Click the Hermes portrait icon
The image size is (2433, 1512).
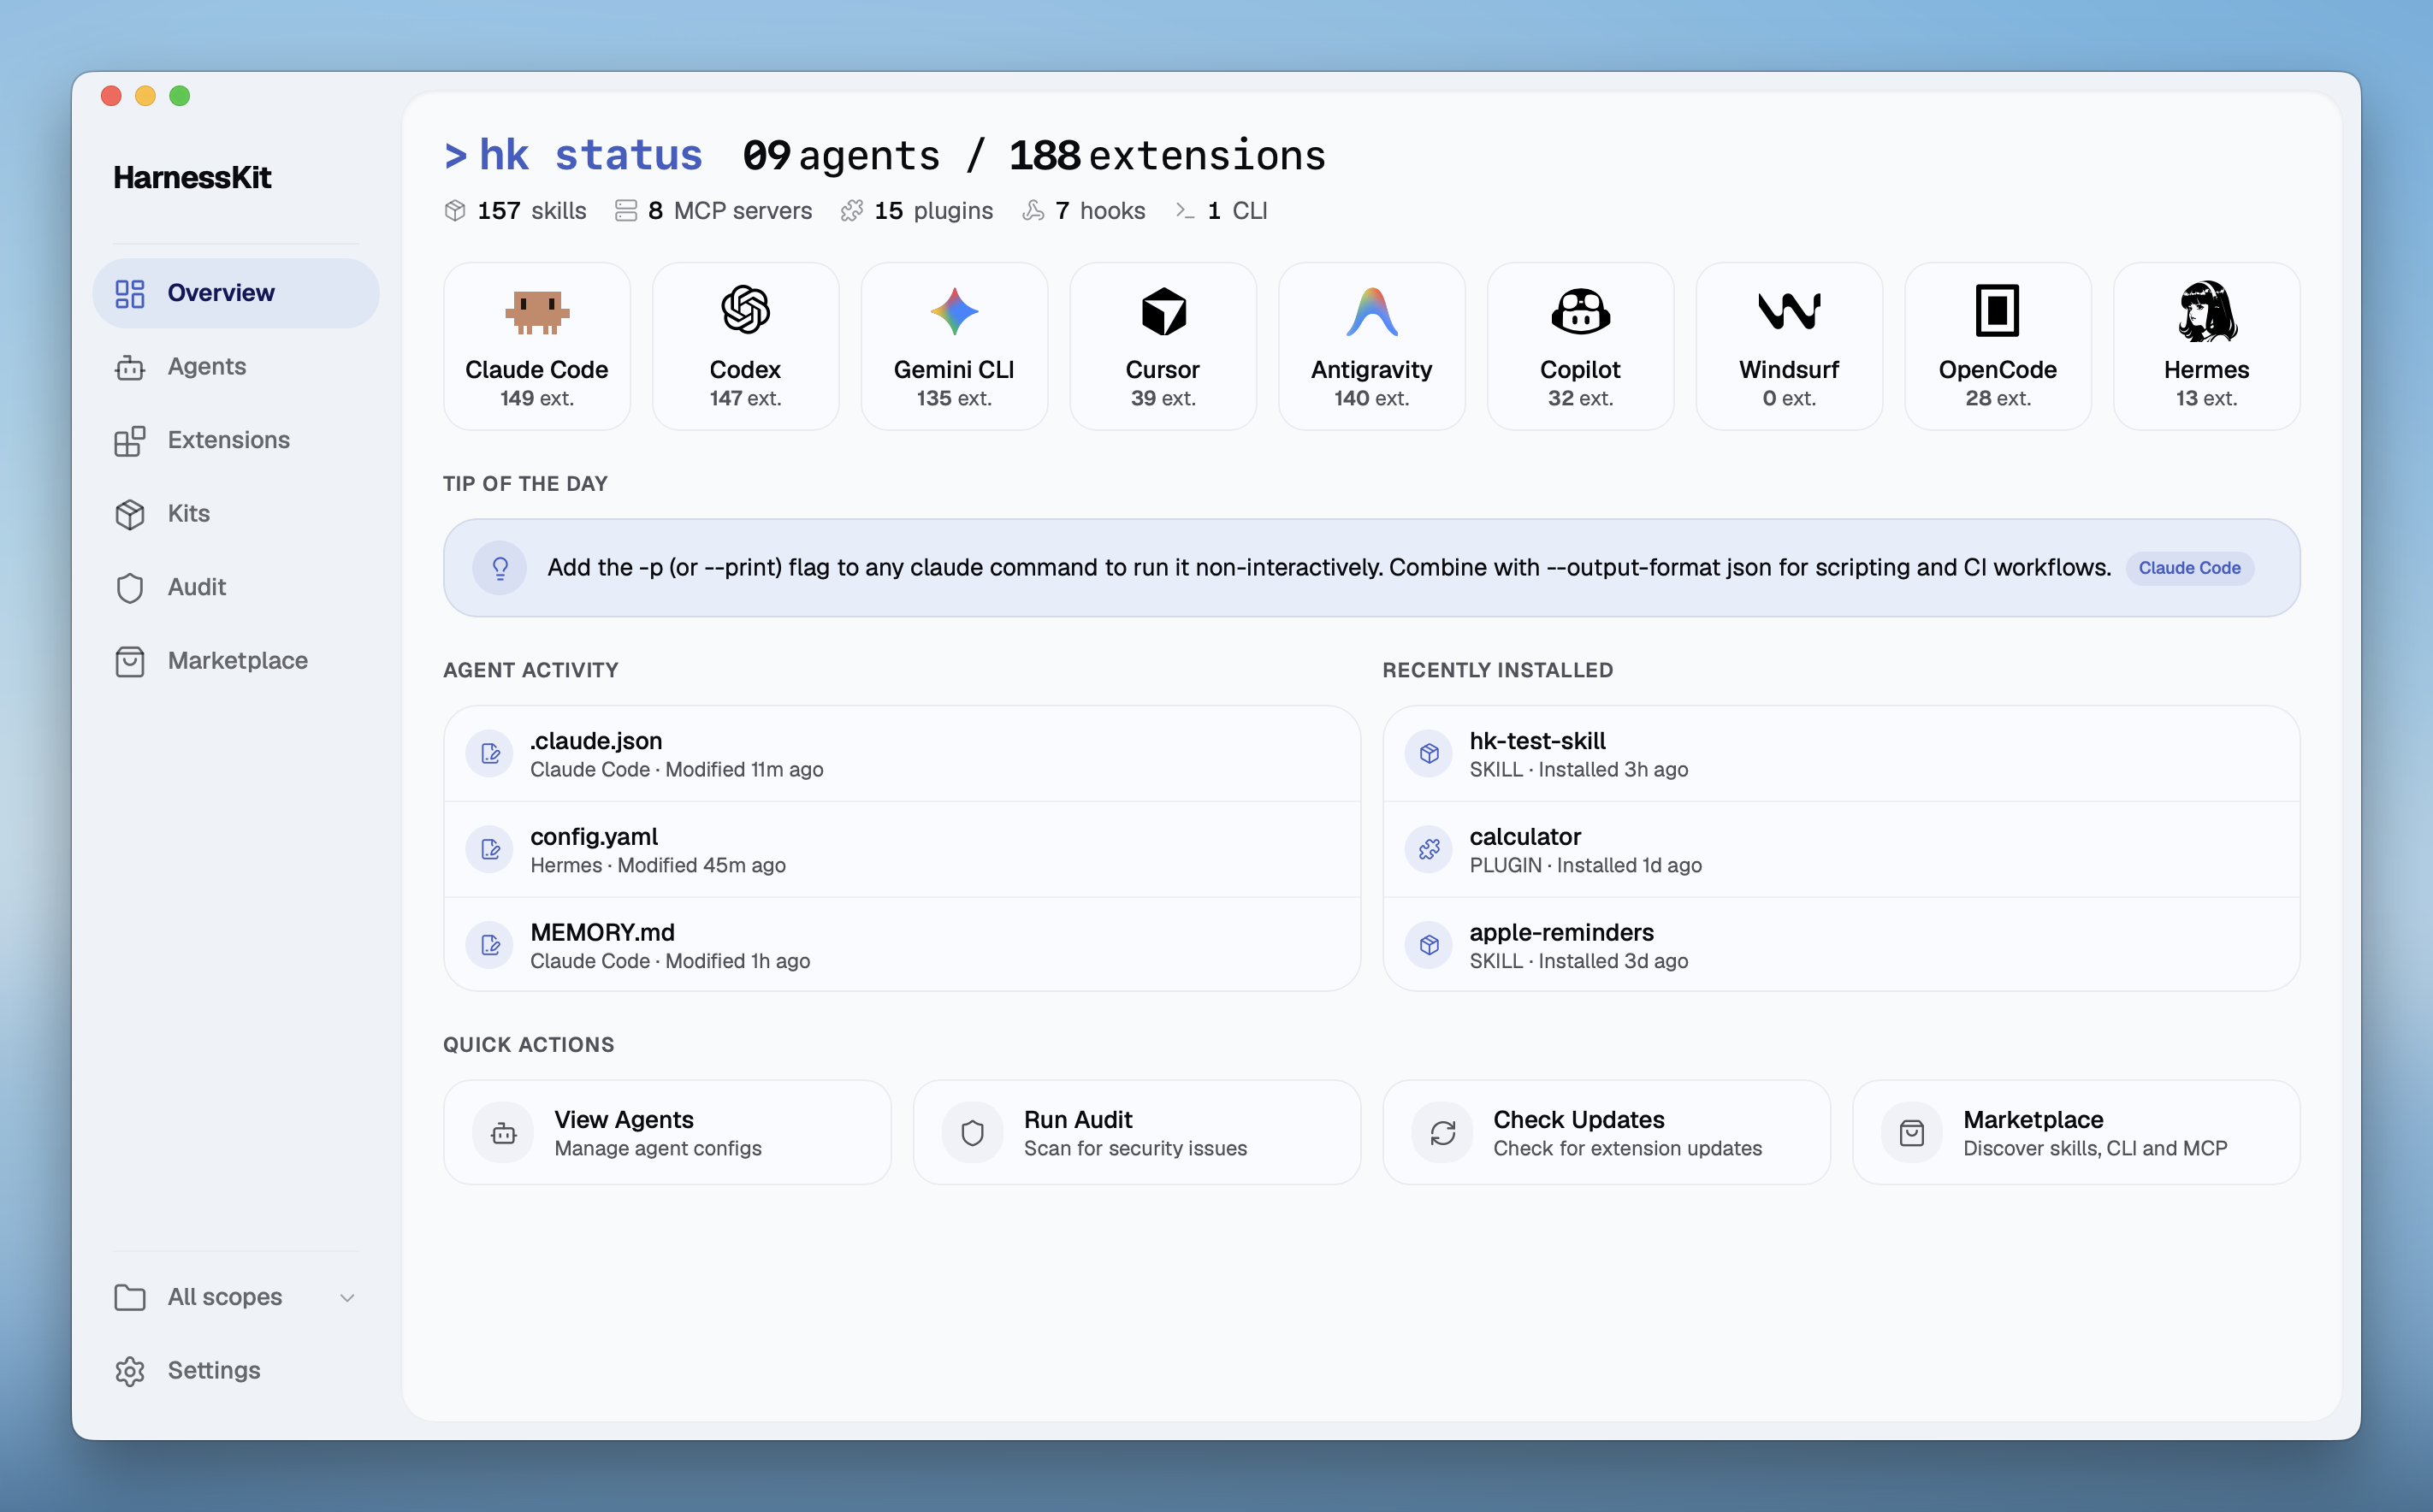pos(2206,311)
